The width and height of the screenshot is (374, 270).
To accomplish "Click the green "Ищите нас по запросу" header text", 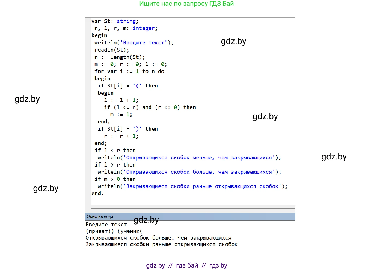I will (x=186, y=4).
